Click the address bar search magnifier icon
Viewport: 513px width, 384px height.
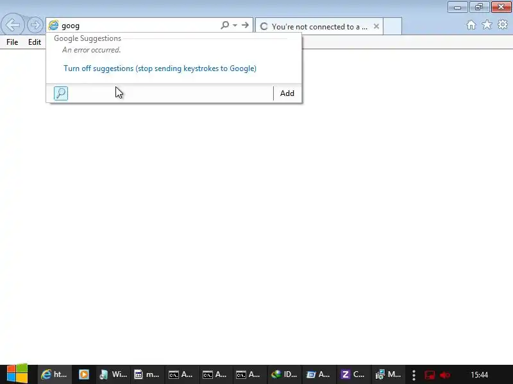point(225,25)
